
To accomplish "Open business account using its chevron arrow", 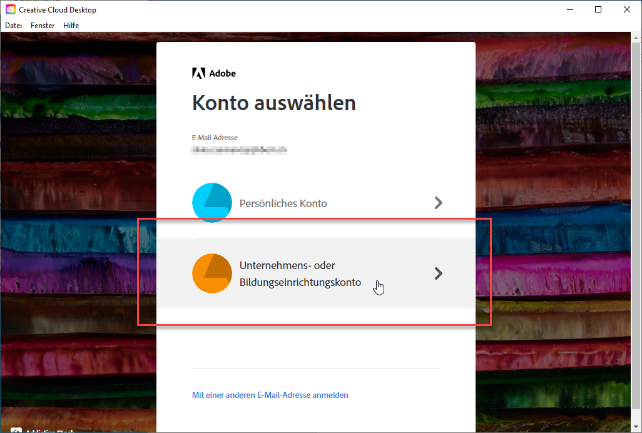I will [x=438, y=273].
